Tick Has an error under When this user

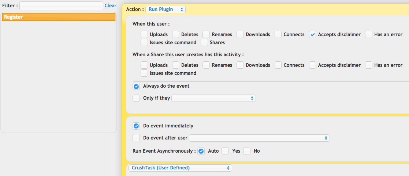(369, 34)
